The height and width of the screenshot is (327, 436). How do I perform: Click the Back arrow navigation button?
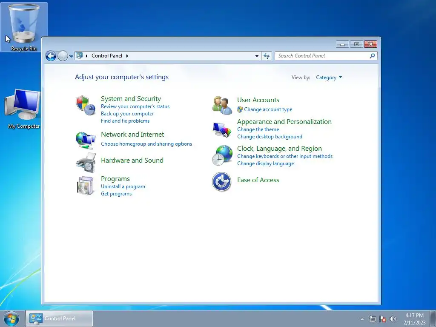(51, 56)
